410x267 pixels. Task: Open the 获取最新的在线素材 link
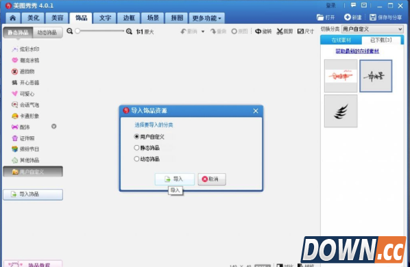point(357,51)
